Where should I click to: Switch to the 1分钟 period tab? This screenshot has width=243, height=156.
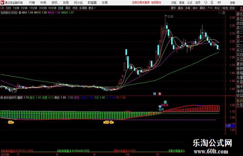coord(16,8)
